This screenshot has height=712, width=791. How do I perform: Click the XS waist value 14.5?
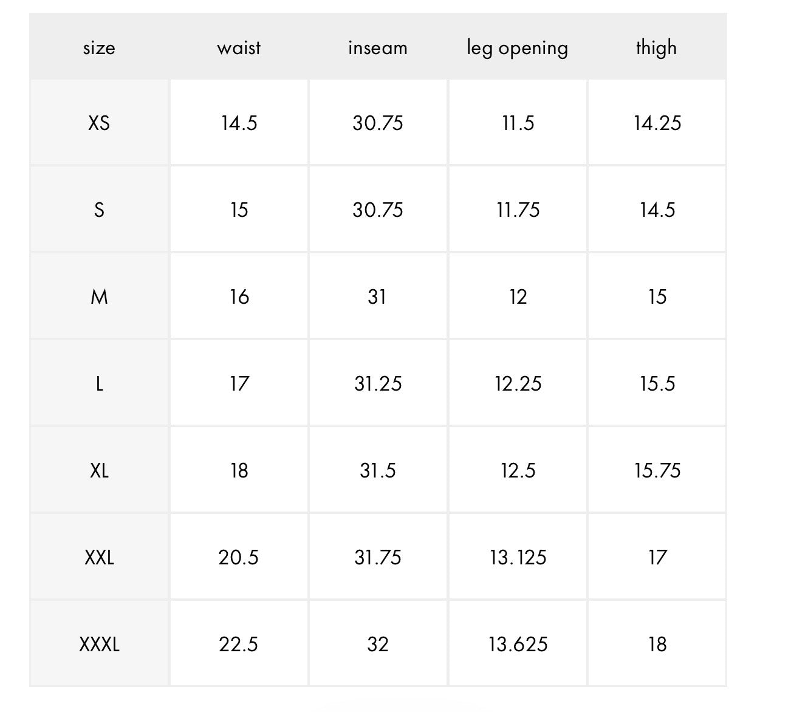point(239,123)
